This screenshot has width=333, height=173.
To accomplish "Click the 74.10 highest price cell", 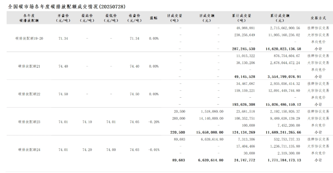I will [x=87, y=122].
